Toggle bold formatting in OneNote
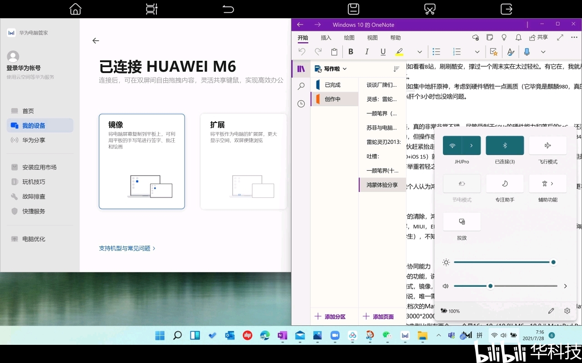Screen dimensions: 582x363 [x=351, y=52]
